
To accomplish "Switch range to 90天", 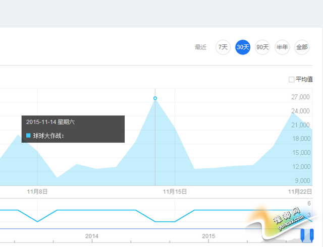I will 262,47.
